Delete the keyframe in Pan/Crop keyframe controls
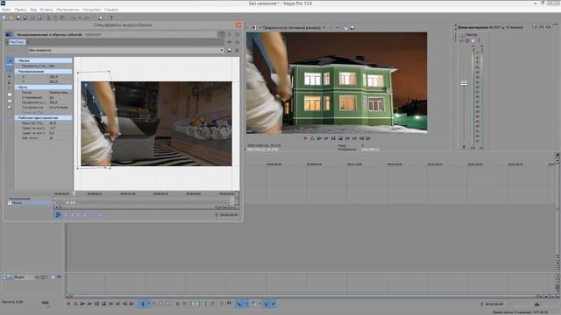This screenshot has height=315, width=561. point(100,214)
